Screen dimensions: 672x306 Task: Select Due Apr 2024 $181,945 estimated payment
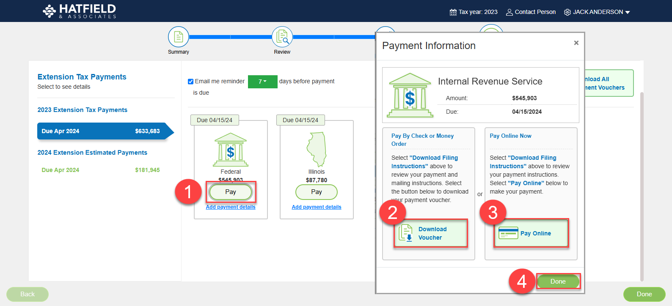(101, 170)
